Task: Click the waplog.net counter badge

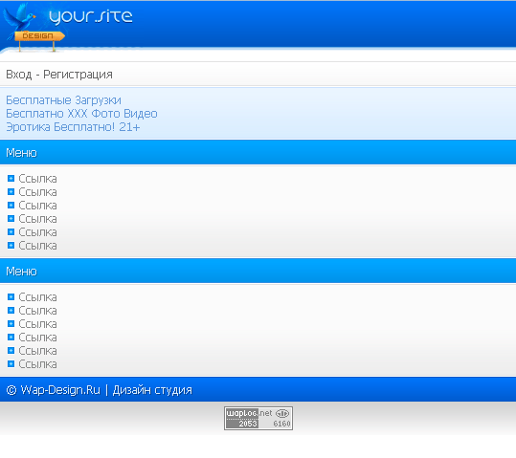Action: (x=258, y=418)
